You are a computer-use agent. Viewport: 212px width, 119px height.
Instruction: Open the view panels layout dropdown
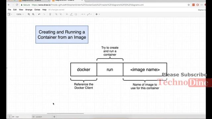coord(10,14)
